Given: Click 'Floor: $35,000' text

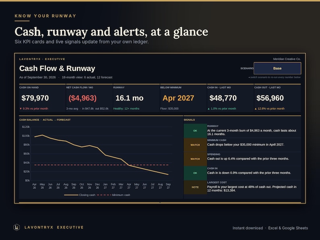Looking at the screenshot, I should (169, 108).
